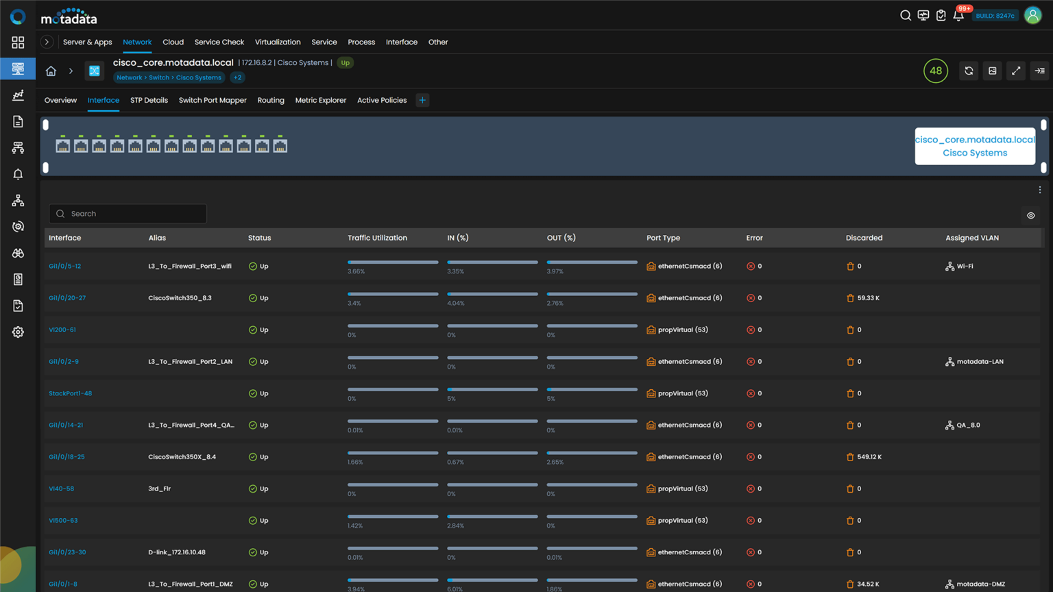Open the Routing tab
The image size is (1053, 592).
point(271,100)
